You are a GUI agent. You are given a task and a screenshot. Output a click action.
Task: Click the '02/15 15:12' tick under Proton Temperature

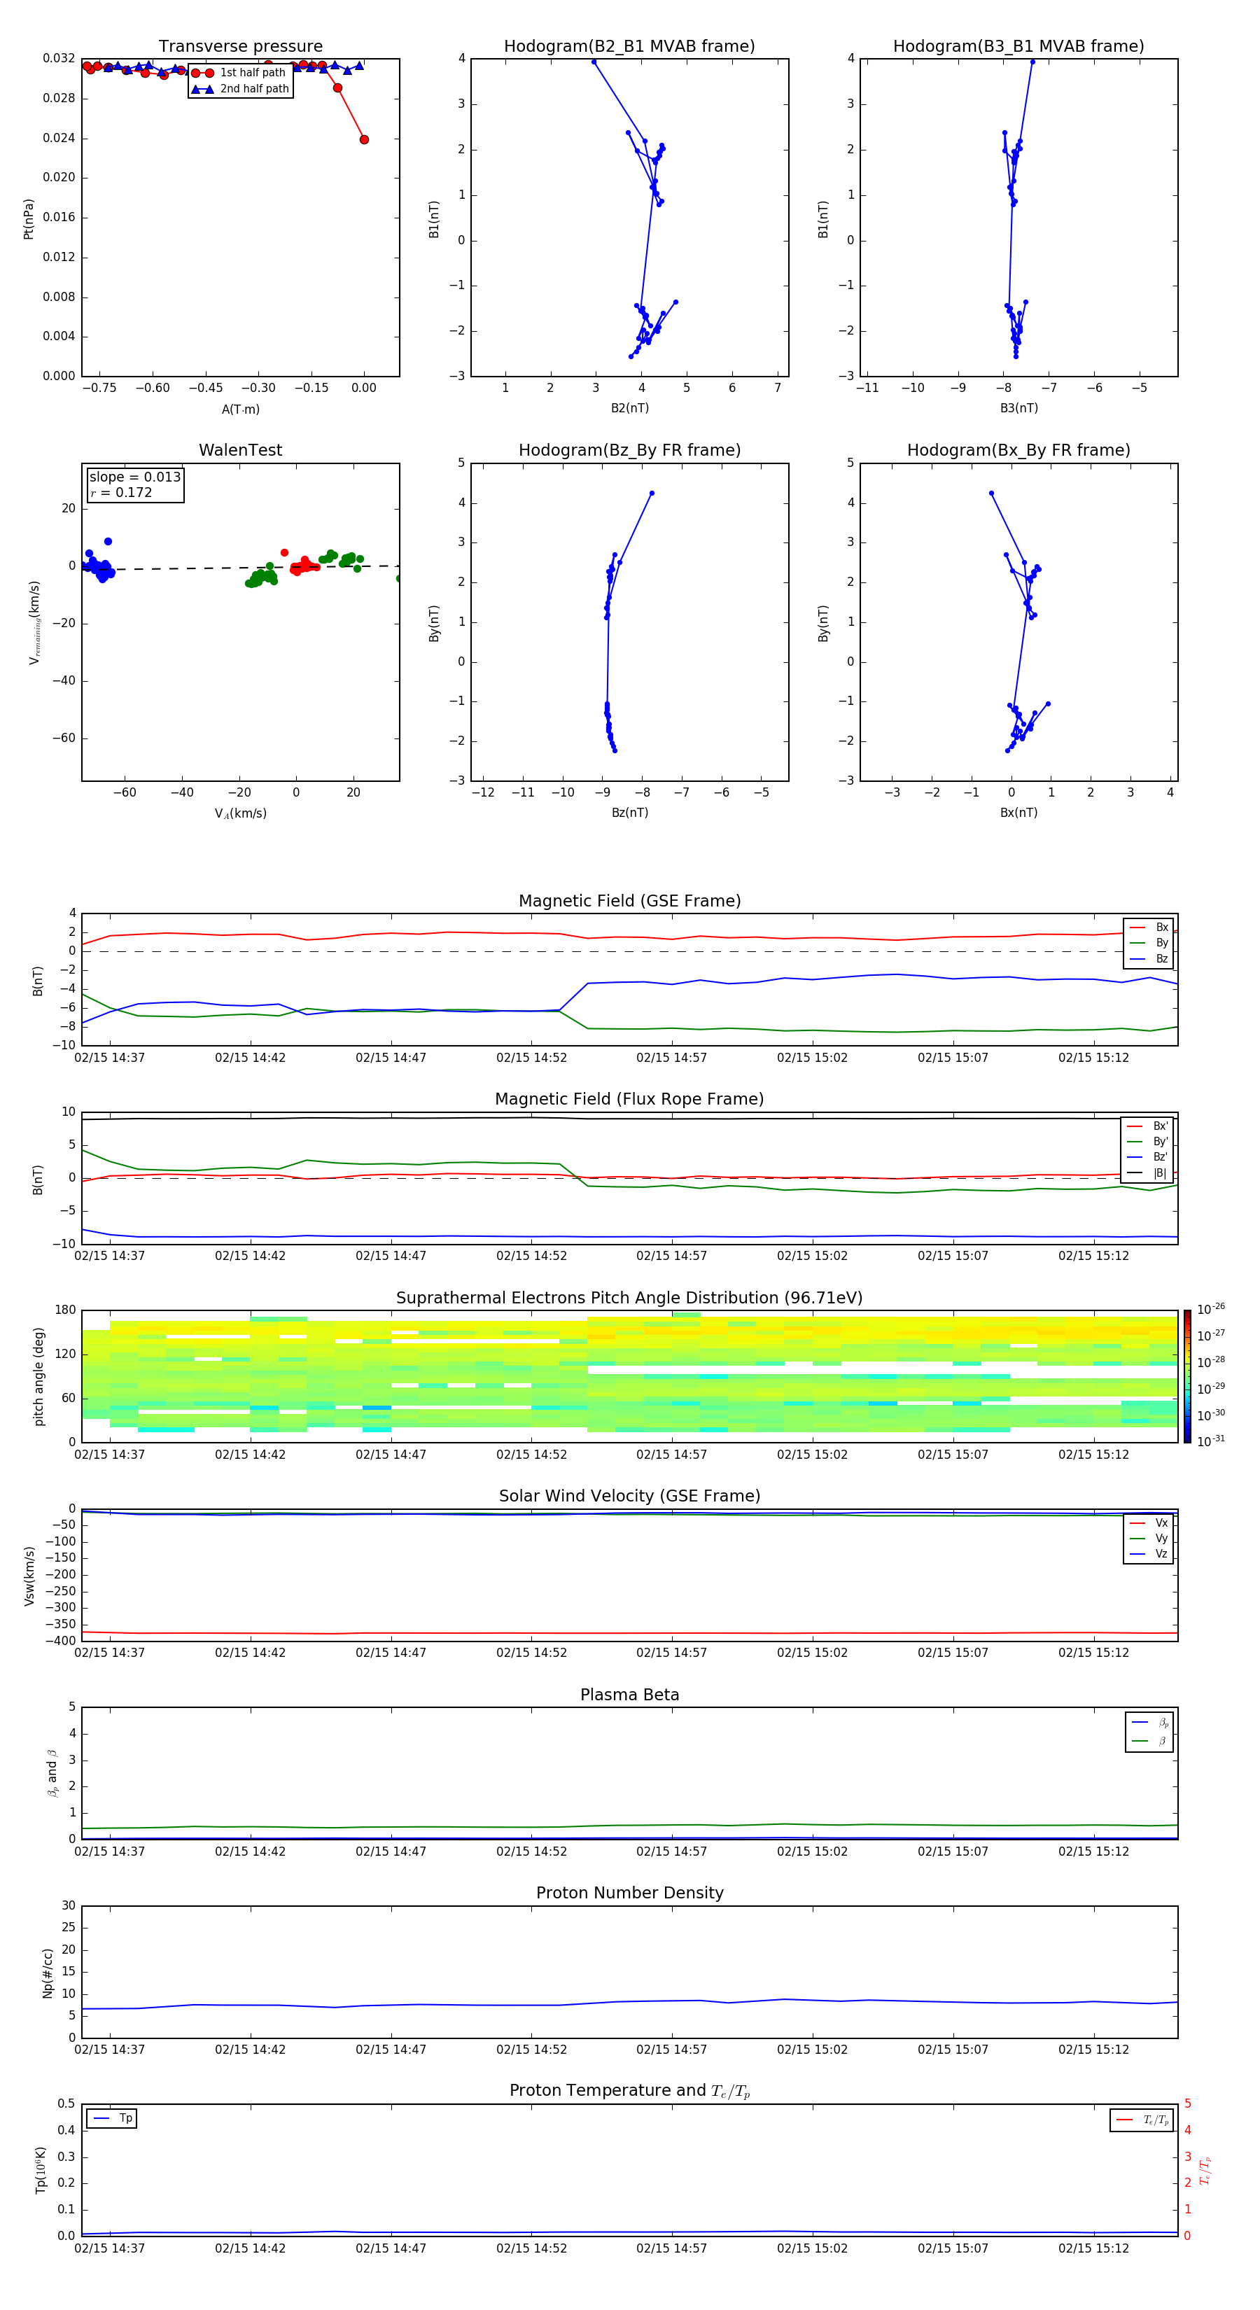point(1093,2248)
